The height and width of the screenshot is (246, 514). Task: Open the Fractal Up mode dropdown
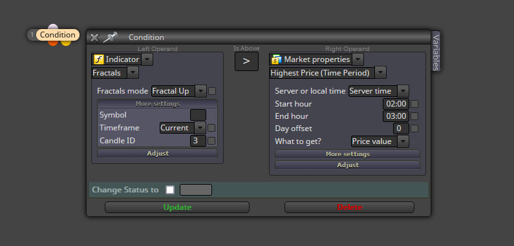200,91
